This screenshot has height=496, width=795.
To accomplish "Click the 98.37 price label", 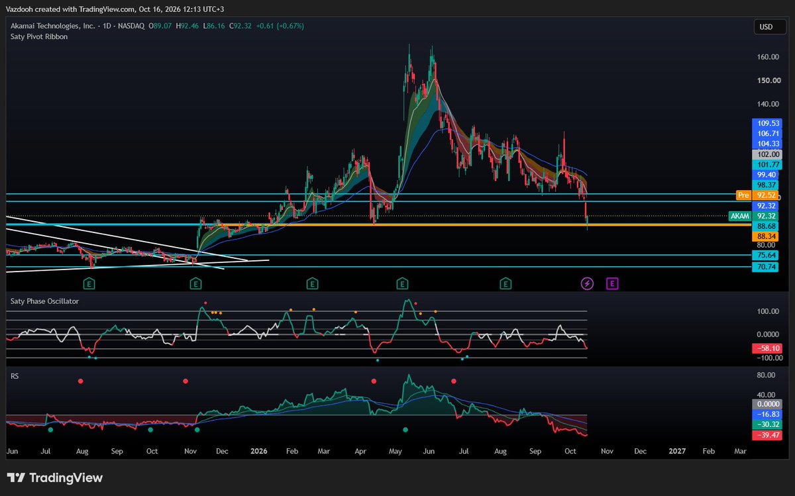I will point(766,185).
